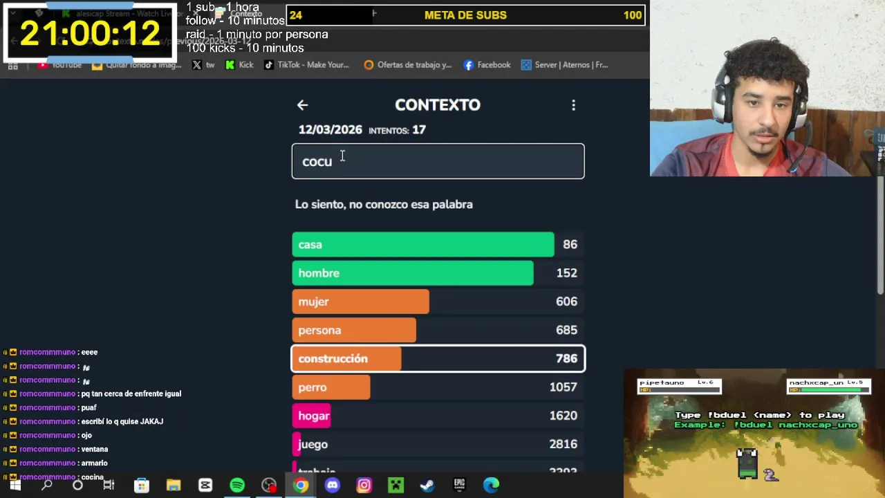Open Discord from the taskbar
The width and height of the screenshot is (885, 498).
pyautogui.click(x=333, y=486)
